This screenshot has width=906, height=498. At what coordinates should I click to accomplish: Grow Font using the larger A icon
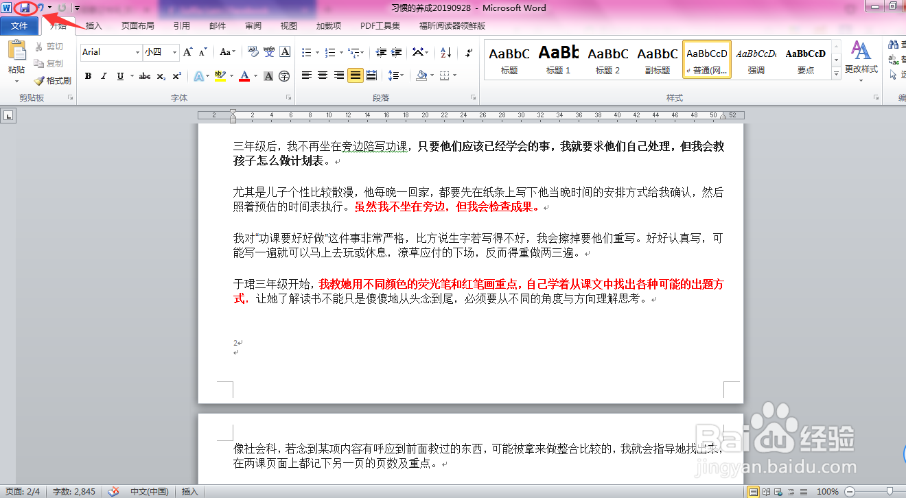point(187,51)
